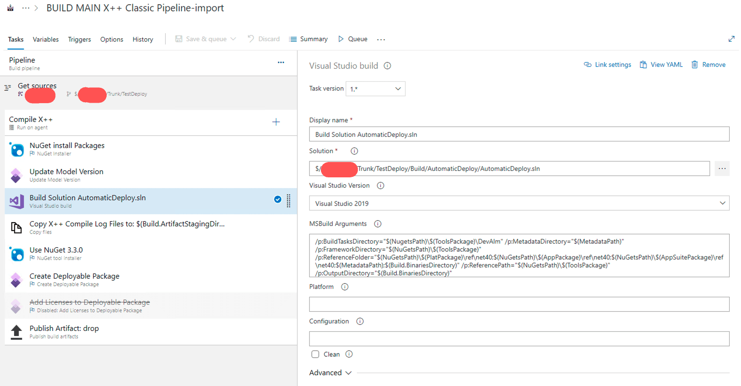The image size is (741, 386).
Task: Click the Visual Studio build task icon
Action: coord(16,202)
